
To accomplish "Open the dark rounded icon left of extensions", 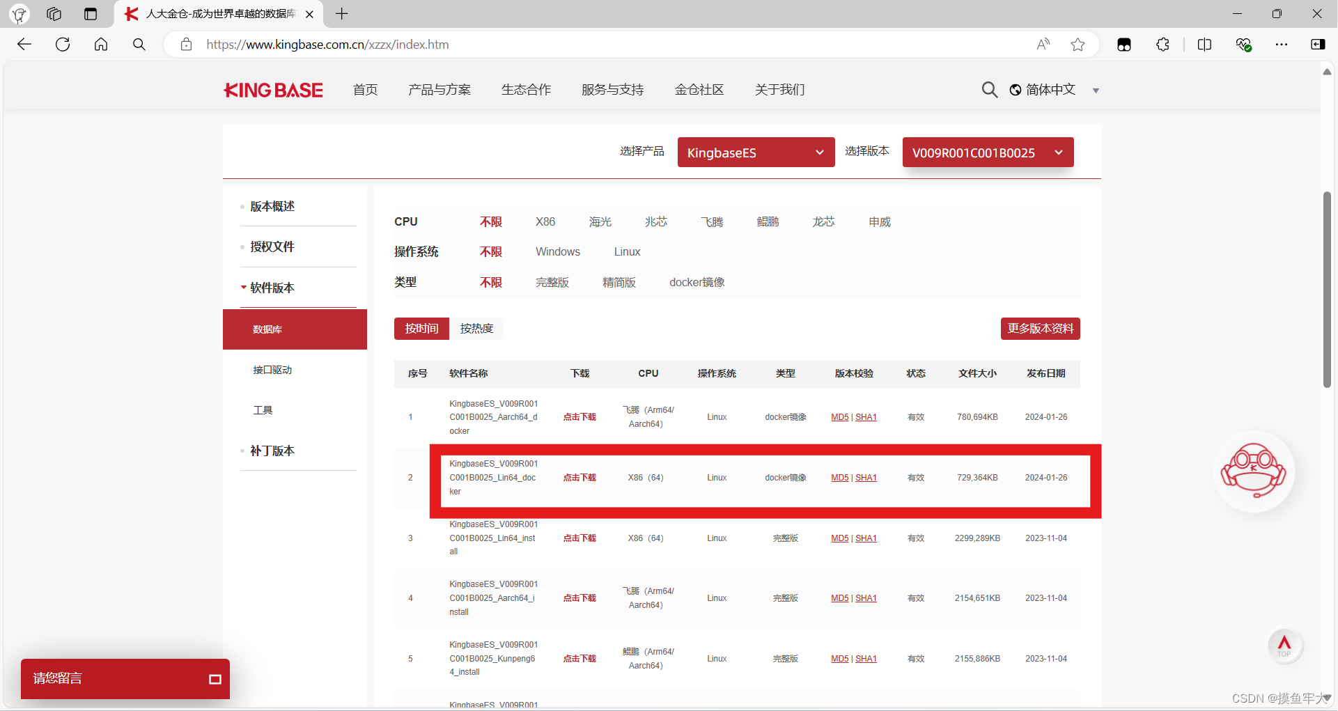I will click(x=1124, y=45).
